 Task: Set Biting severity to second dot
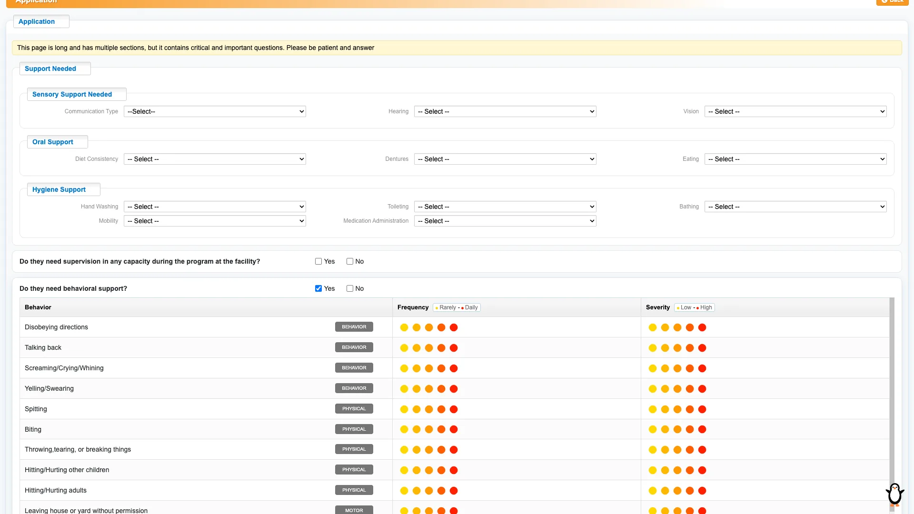click(665, 429)
